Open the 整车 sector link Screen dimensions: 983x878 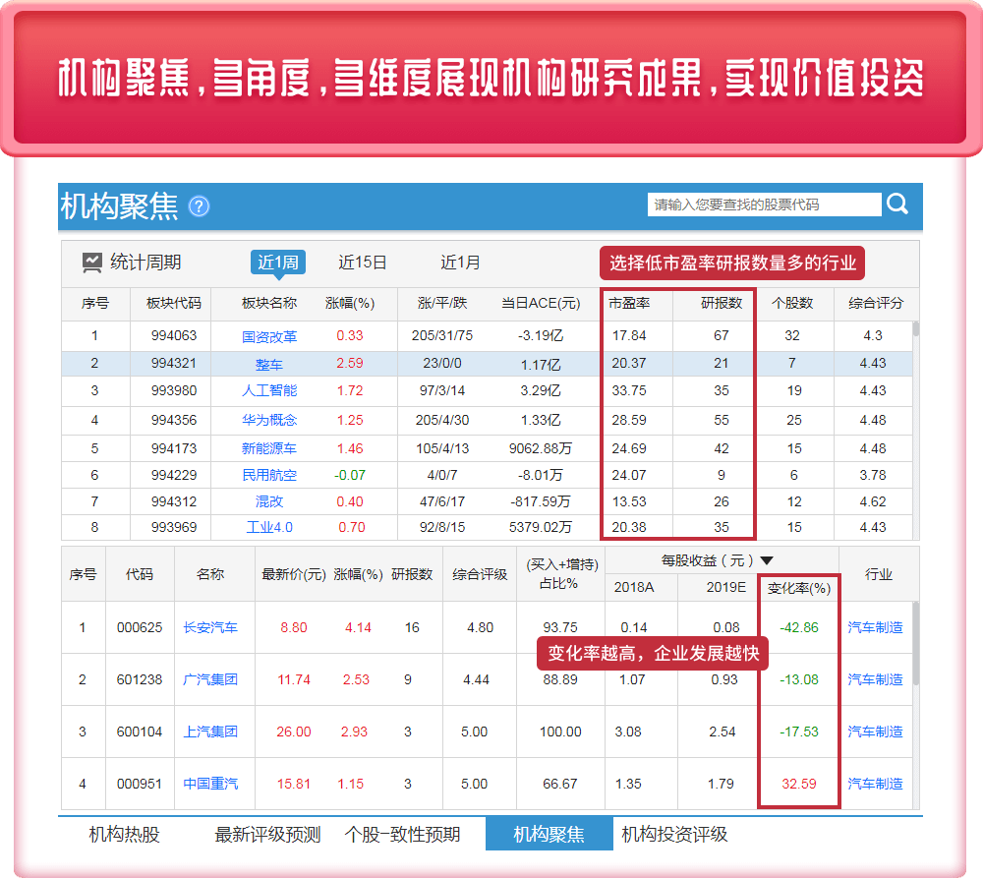click(269, 365)
